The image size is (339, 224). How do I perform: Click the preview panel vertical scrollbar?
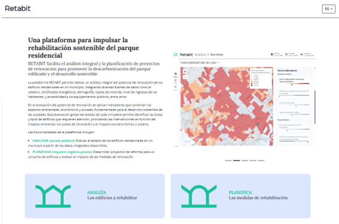coord(314,107)
